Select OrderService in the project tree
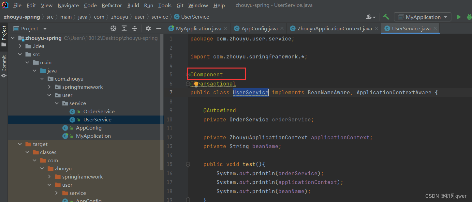 point(99,112)
